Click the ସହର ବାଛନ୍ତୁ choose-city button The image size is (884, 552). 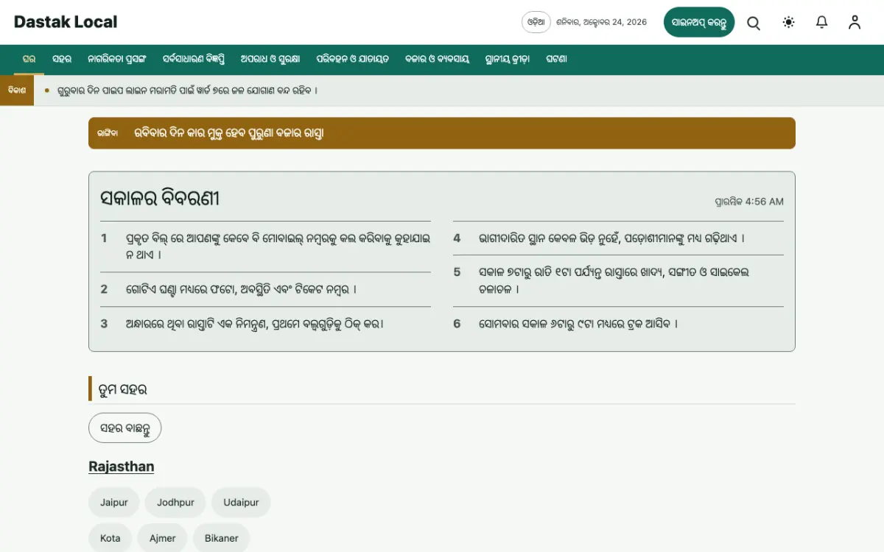(124, 428)
